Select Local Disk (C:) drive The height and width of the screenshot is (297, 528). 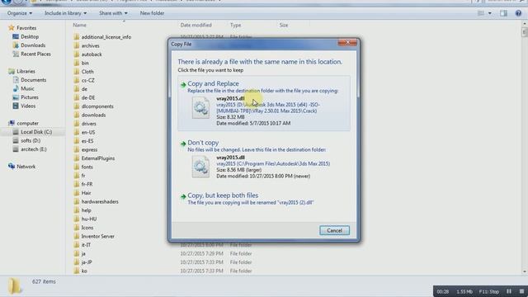(36, 132)
